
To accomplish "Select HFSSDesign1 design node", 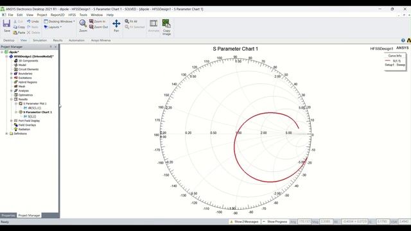I will pos(33,56).
